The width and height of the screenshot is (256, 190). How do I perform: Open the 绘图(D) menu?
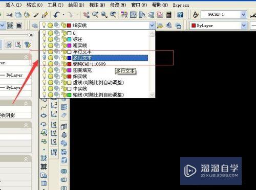[76, 5]
